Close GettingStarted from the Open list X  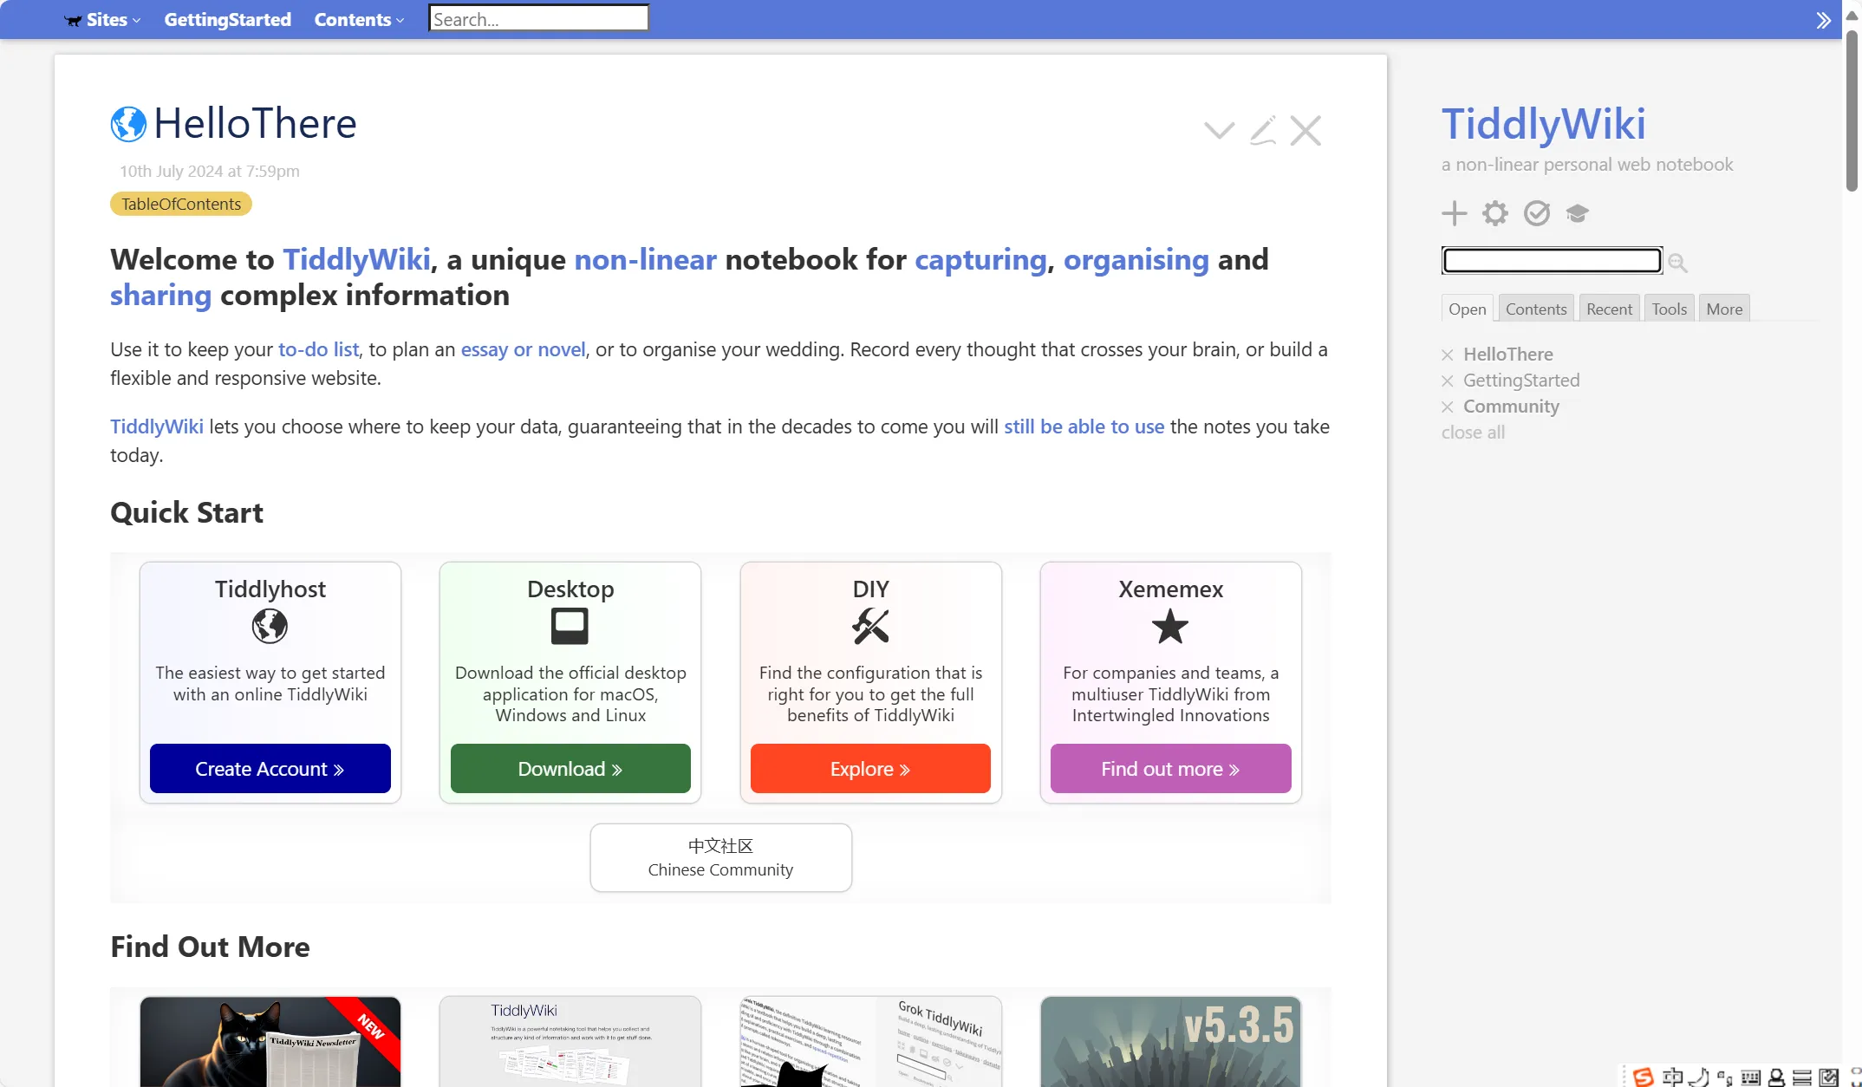tap(1448, 381)
